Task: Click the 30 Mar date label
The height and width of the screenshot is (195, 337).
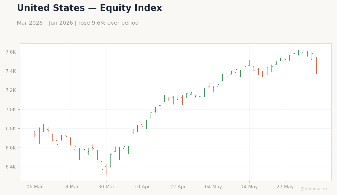Action: pyautogui.click(x=106, y=187)
